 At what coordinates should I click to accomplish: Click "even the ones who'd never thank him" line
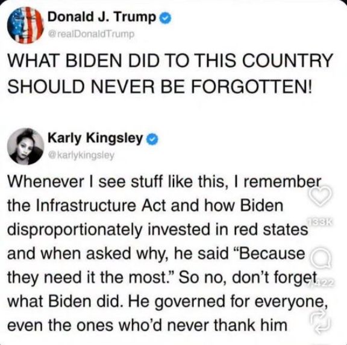147,325
